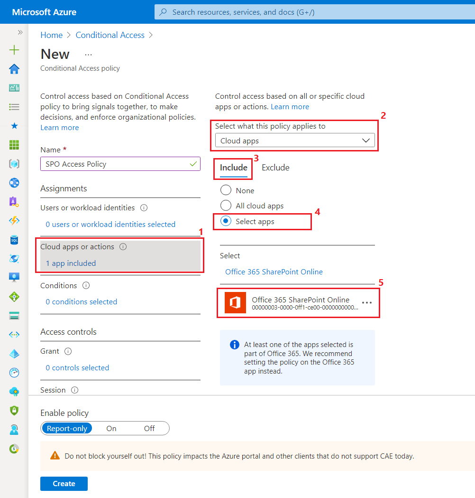Click the Create button

coord(64,483)
